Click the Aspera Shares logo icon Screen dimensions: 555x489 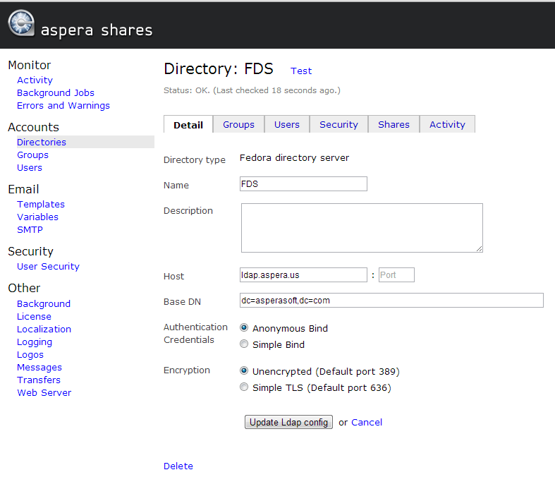coord(21,23)
